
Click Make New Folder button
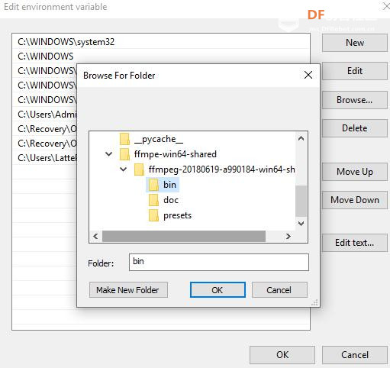pyautogui.click(x=128, y=290)
